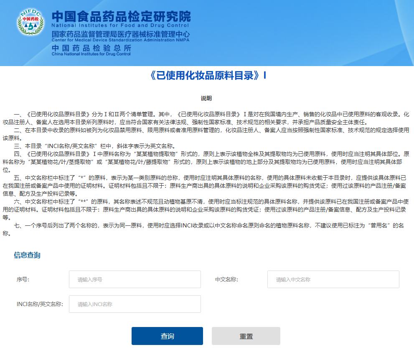Click 国家药品监督管理局医疗器械标准管理中心 text
414x350 pixels.
coord(121,34)
